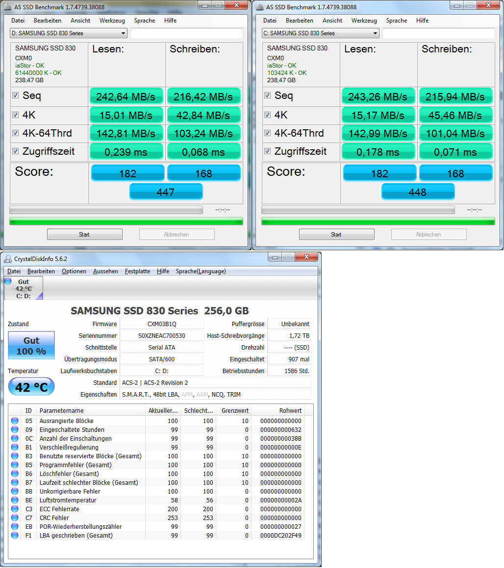Viewport: 504px width, 568px height.
Task: Click gray progress bar in D: drive window
Action: (x=106, y=210)
